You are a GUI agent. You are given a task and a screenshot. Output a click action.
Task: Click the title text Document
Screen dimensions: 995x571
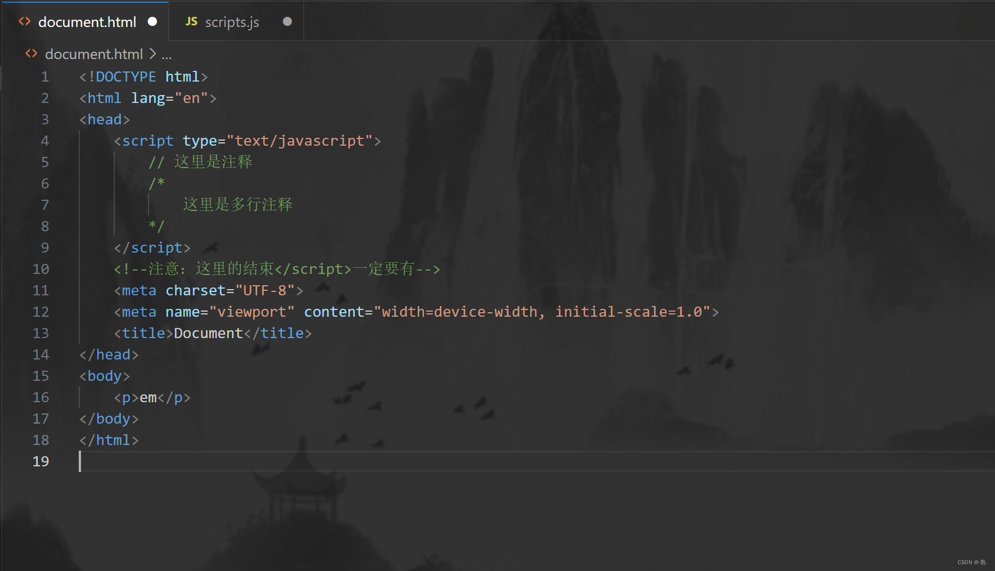[208, 333]
